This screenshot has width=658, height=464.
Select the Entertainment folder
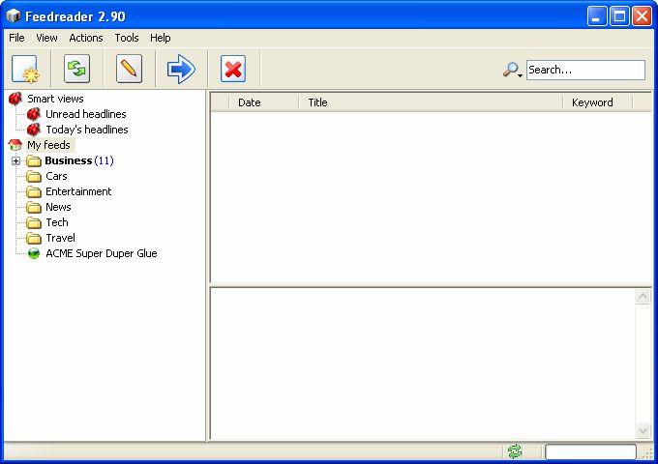coord(78,191)
